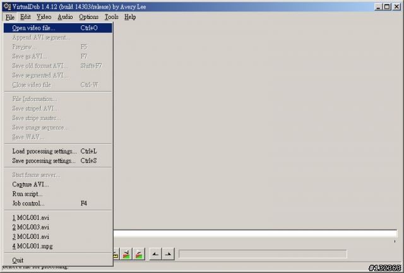Open the Options menu
This screenshot has height=273, width=404.
pyautogui.click(x=88, y=17)
